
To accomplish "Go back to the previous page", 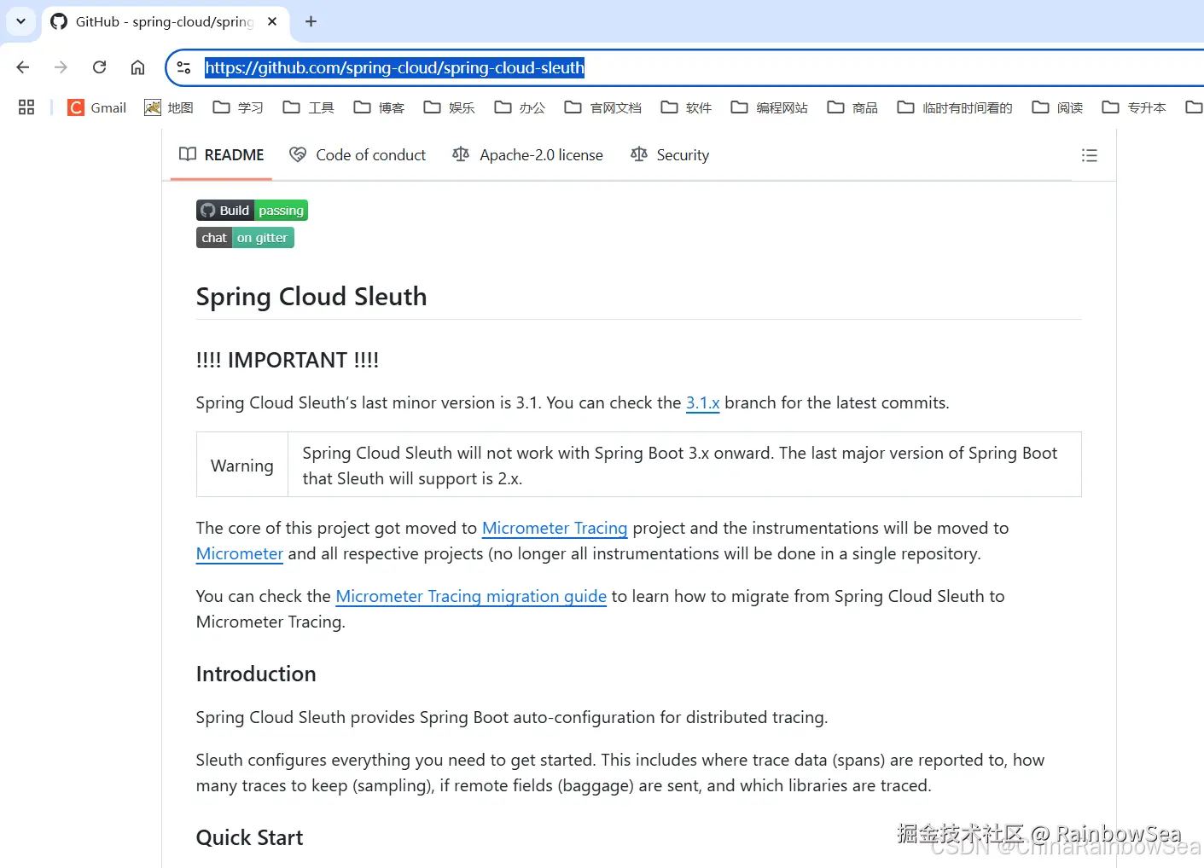I will pyautogui.click(x=23, y=67).
